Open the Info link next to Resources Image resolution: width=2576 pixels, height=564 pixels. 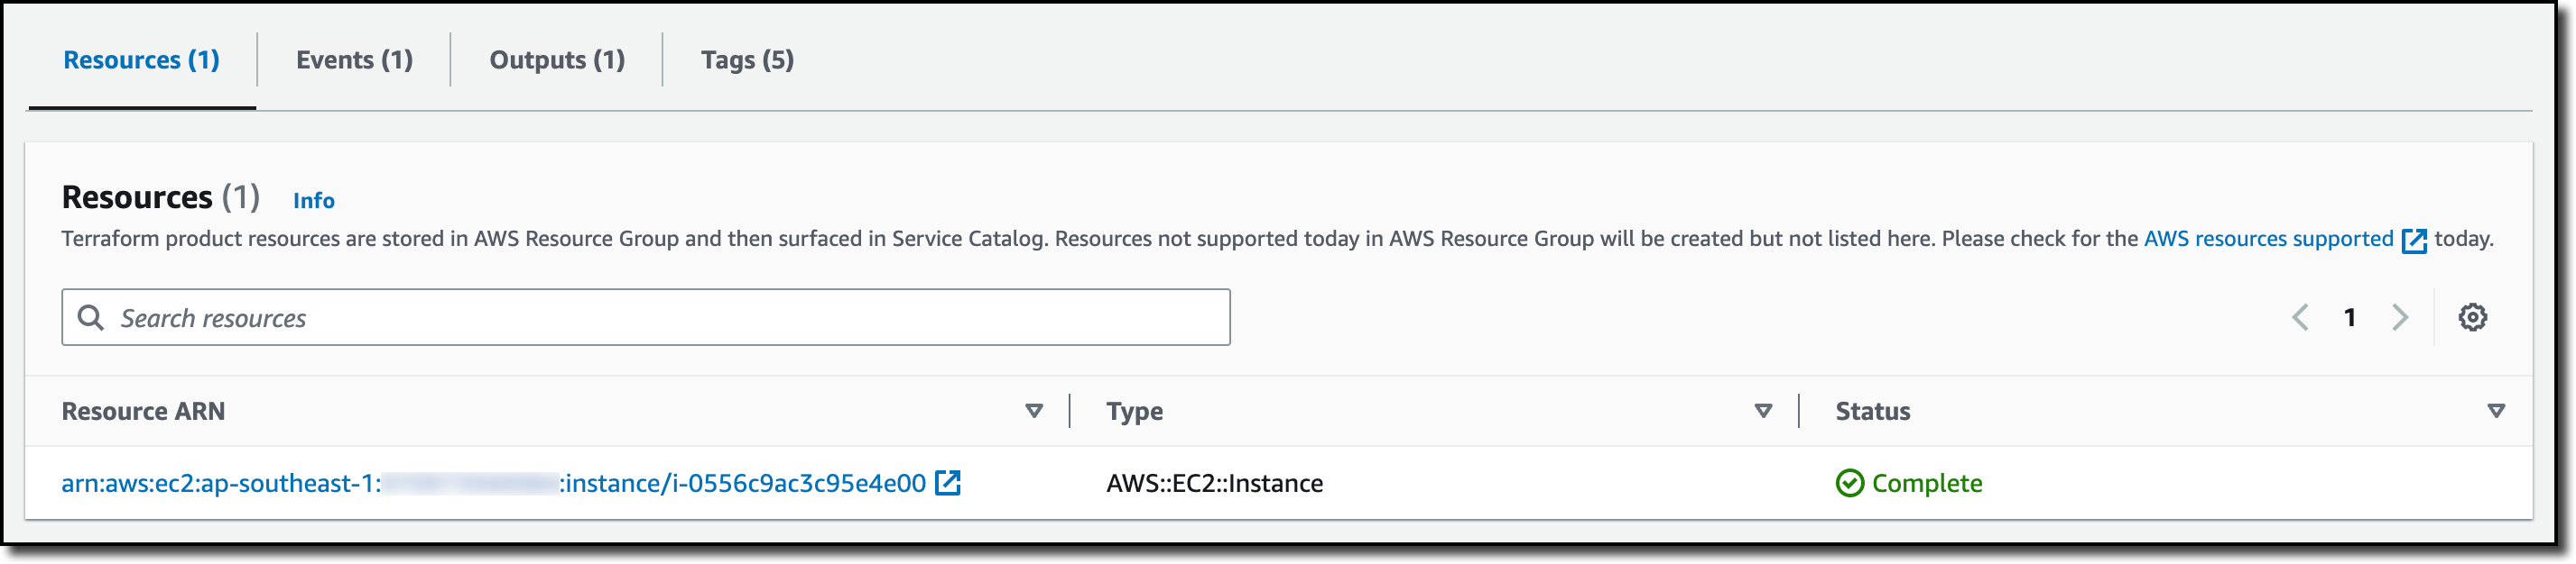(313, 201)
